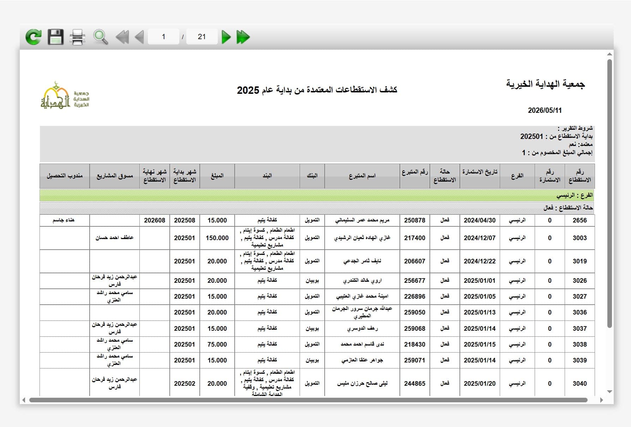Jump to first page double-arrow icon

122,37
